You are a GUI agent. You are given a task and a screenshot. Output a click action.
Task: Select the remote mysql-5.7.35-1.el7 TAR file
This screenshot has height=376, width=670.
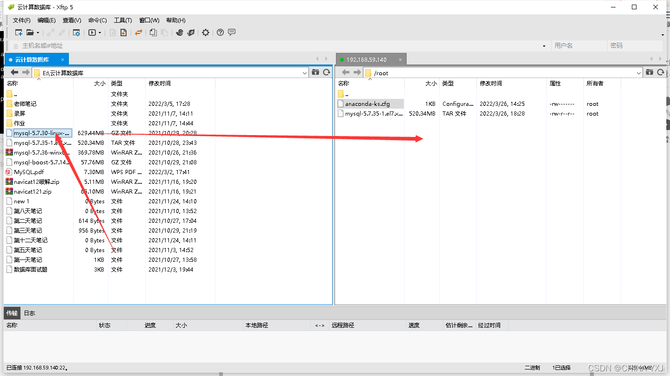pyautogui.click(x=374, y=113)
